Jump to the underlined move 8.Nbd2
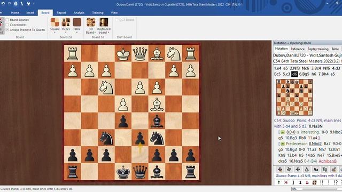 (x=315, y=143)
